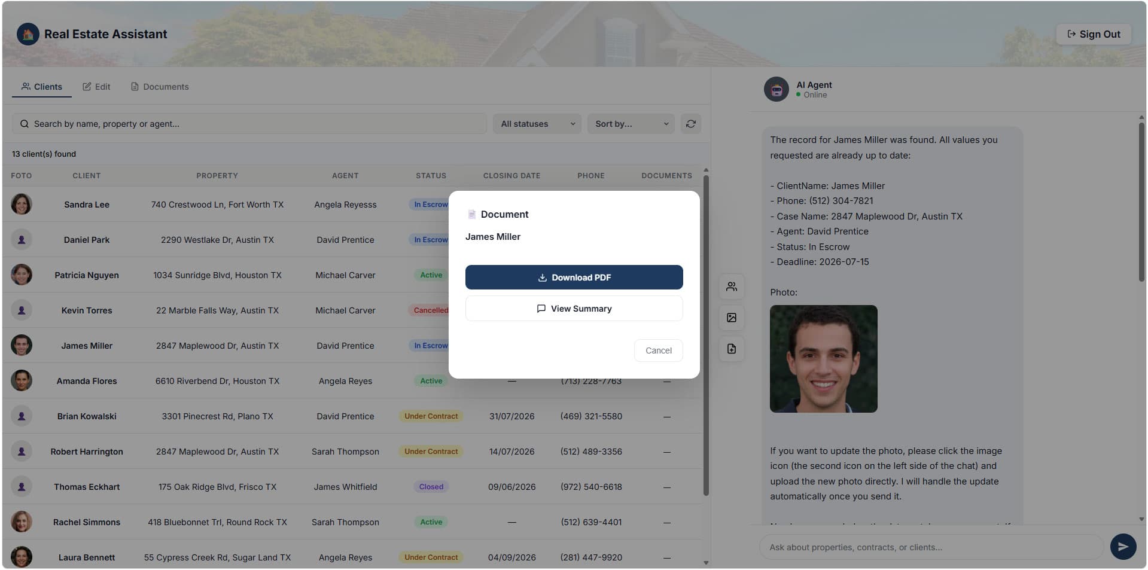Open James Miller photo in chat
Image resolution: width=1148 pixels, height=570 pixels.
pos(823,359)
